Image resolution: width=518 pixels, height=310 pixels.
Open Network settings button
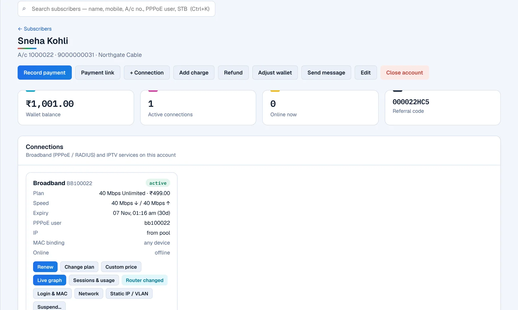click(x=89, y=293)
